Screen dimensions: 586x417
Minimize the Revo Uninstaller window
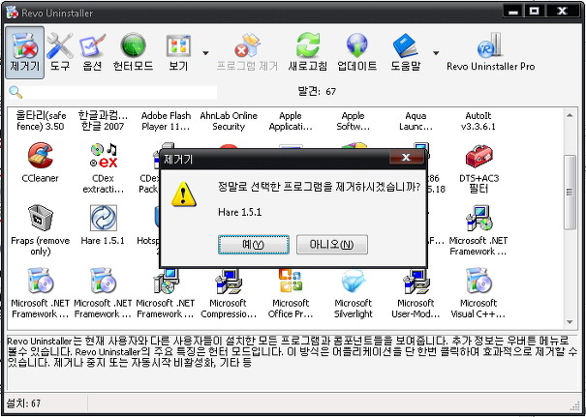(x=513, y=12)
